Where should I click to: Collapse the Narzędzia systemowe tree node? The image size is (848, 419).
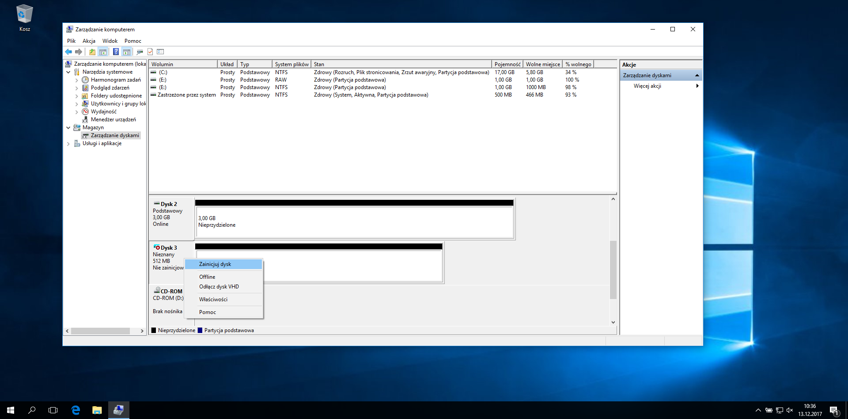click(x=68, y=72)
